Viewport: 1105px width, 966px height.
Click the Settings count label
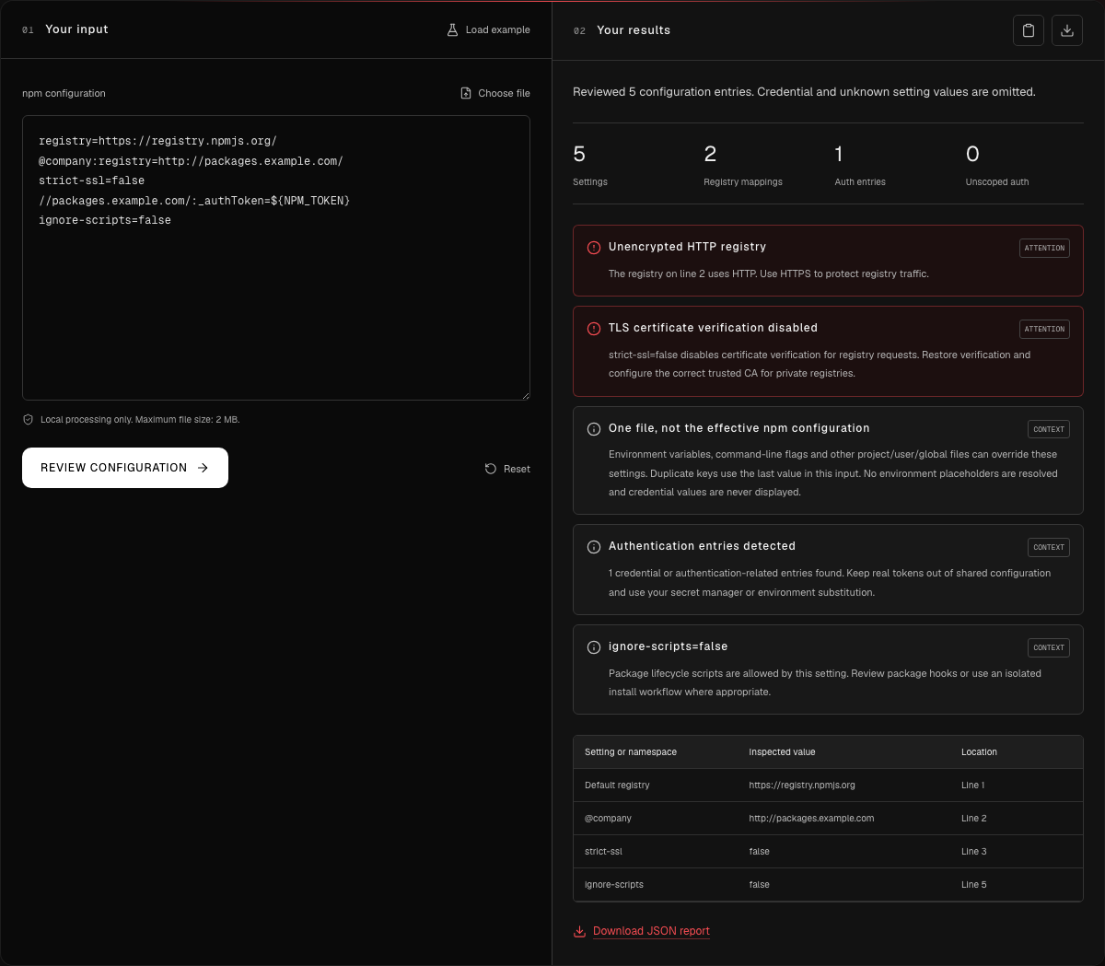click(590, 182)
